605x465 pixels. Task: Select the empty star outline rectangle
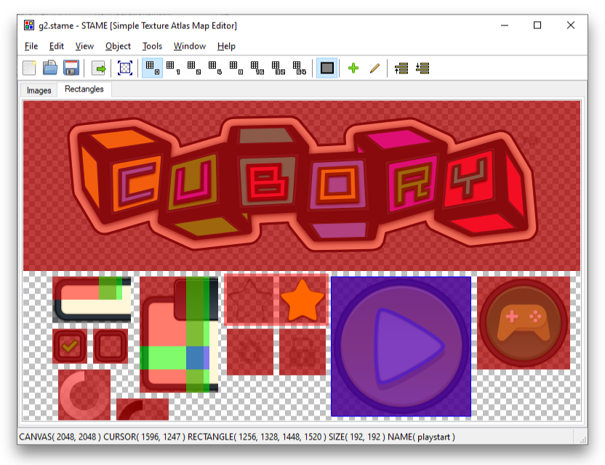tap(250, 300)
